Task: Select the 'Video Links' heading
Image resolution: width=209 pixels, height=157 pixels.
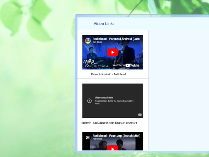Action: [104, 24]
